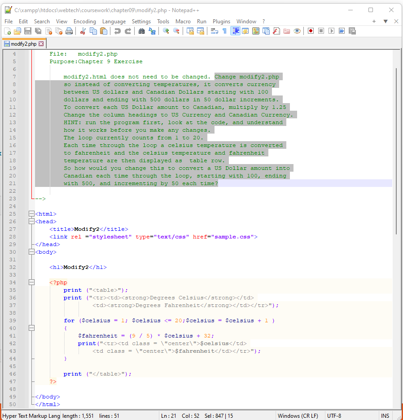The width and height of the screenshot is (403, 420).
Task: Start macro recording with red dot
Action: click(311, 31)
